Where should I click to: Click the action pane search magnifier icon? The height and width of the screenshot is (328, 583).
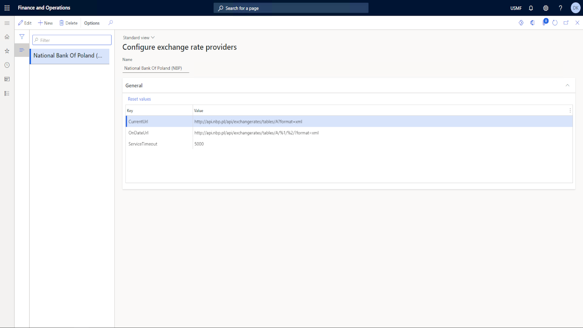tap(111, 23)
